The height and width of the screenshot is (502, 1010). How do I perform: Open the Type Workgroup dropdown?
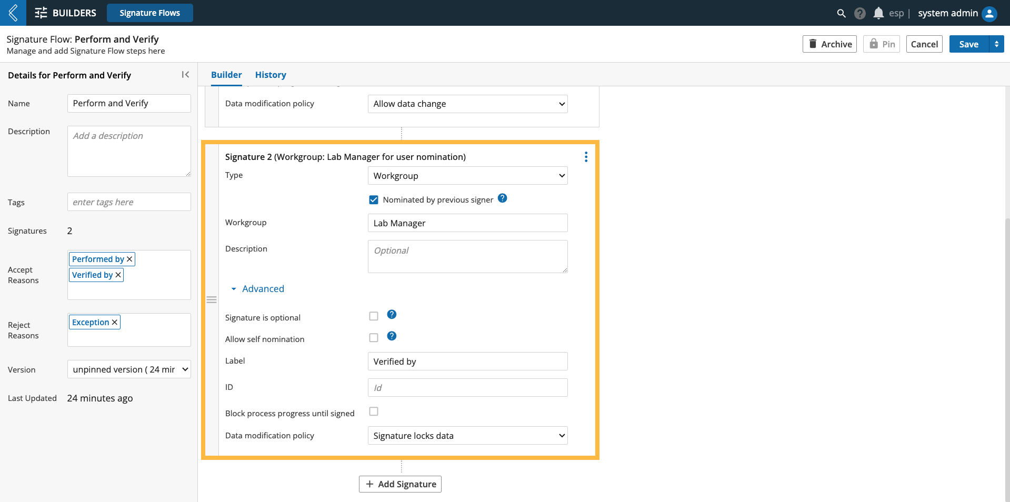tap(467, 176)
